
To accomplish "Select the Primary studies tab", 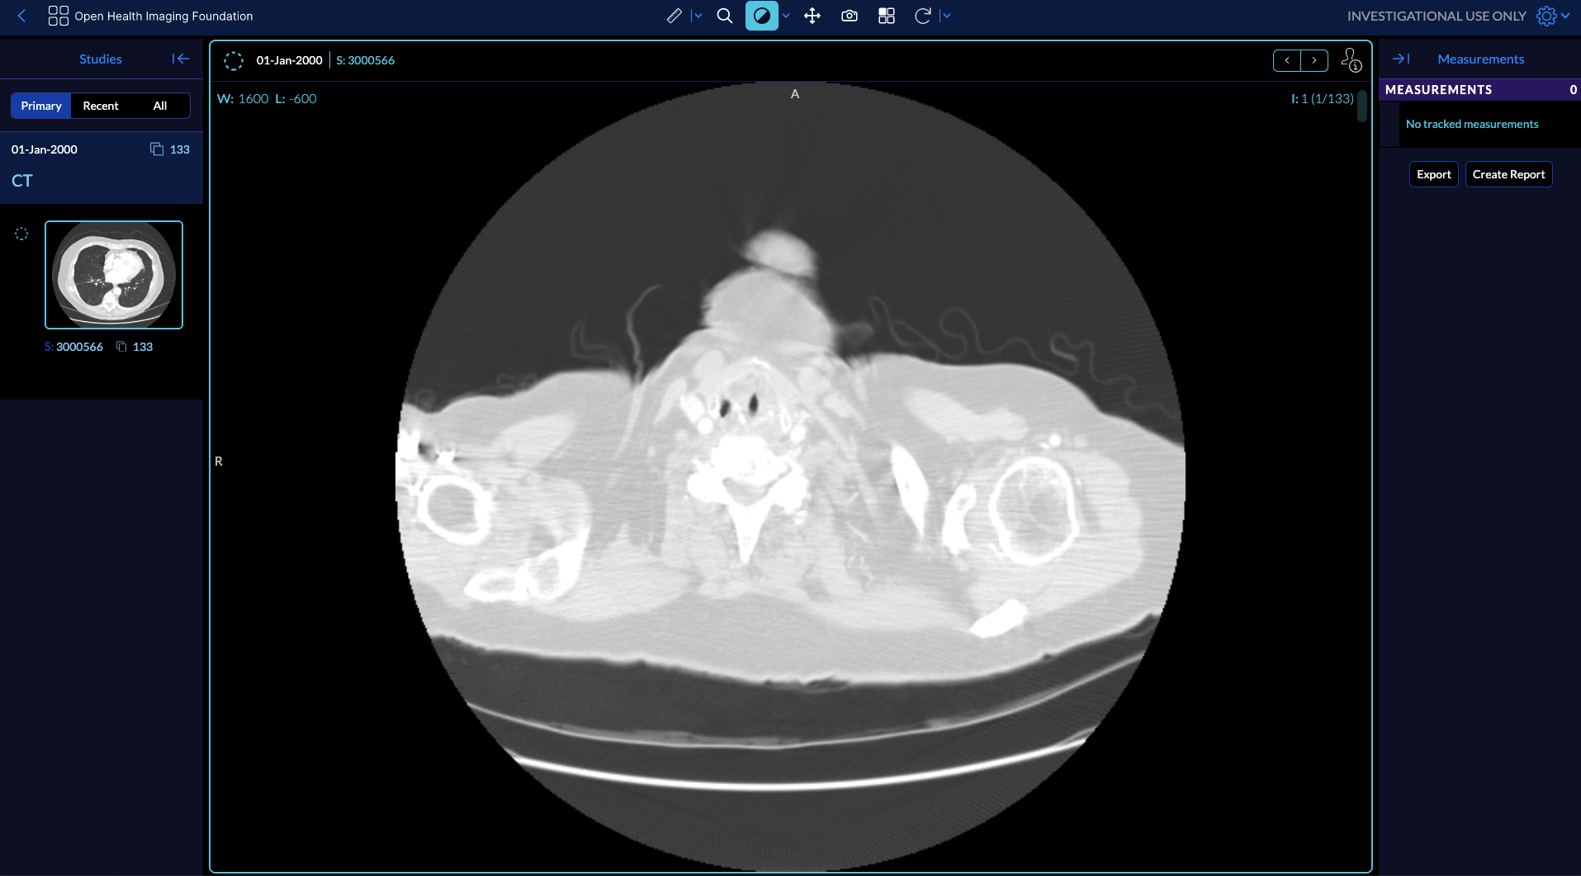I will coord(41,106).
